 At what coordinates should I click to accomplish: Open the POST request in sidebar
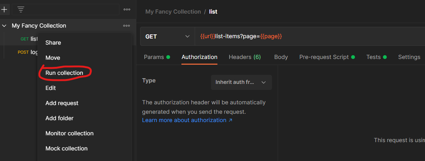pos(27,52)
